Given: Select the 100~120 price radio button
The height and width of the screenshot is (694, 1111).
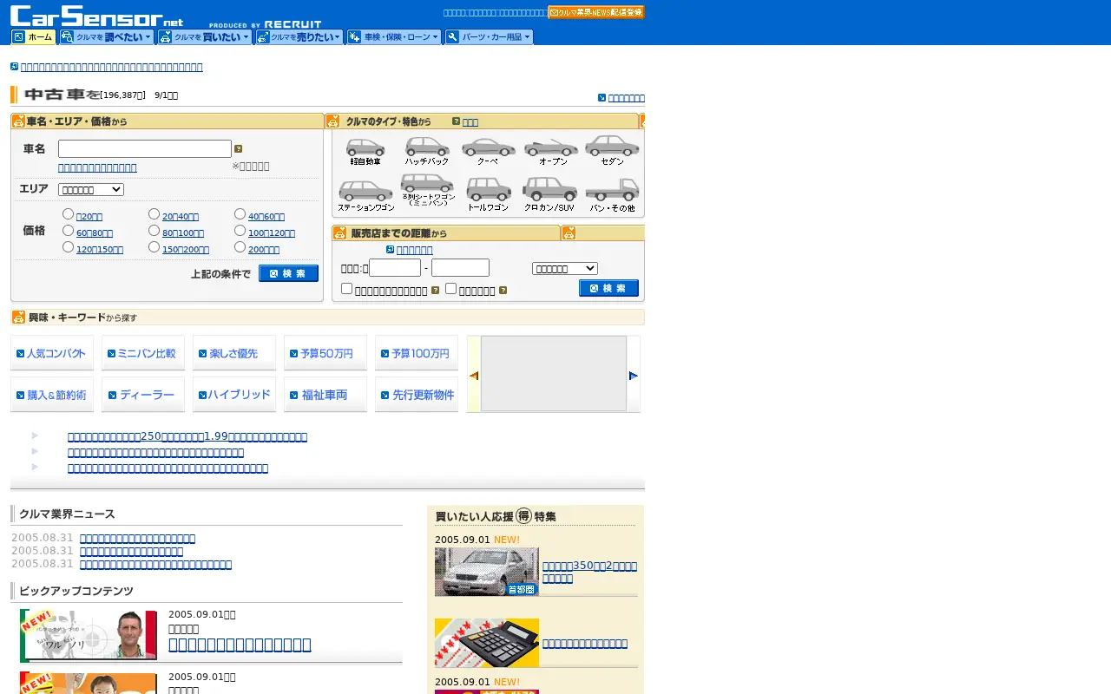Looking at the screenshot, I should tap(240, 231).
